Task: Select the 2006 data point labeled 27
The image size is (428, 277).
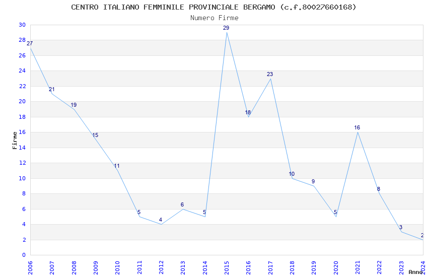Action: 30,48
